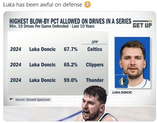Click the Get Up show logo
Image resolution: width=157 pixels, height=123 pixels.
click(142, 24)
